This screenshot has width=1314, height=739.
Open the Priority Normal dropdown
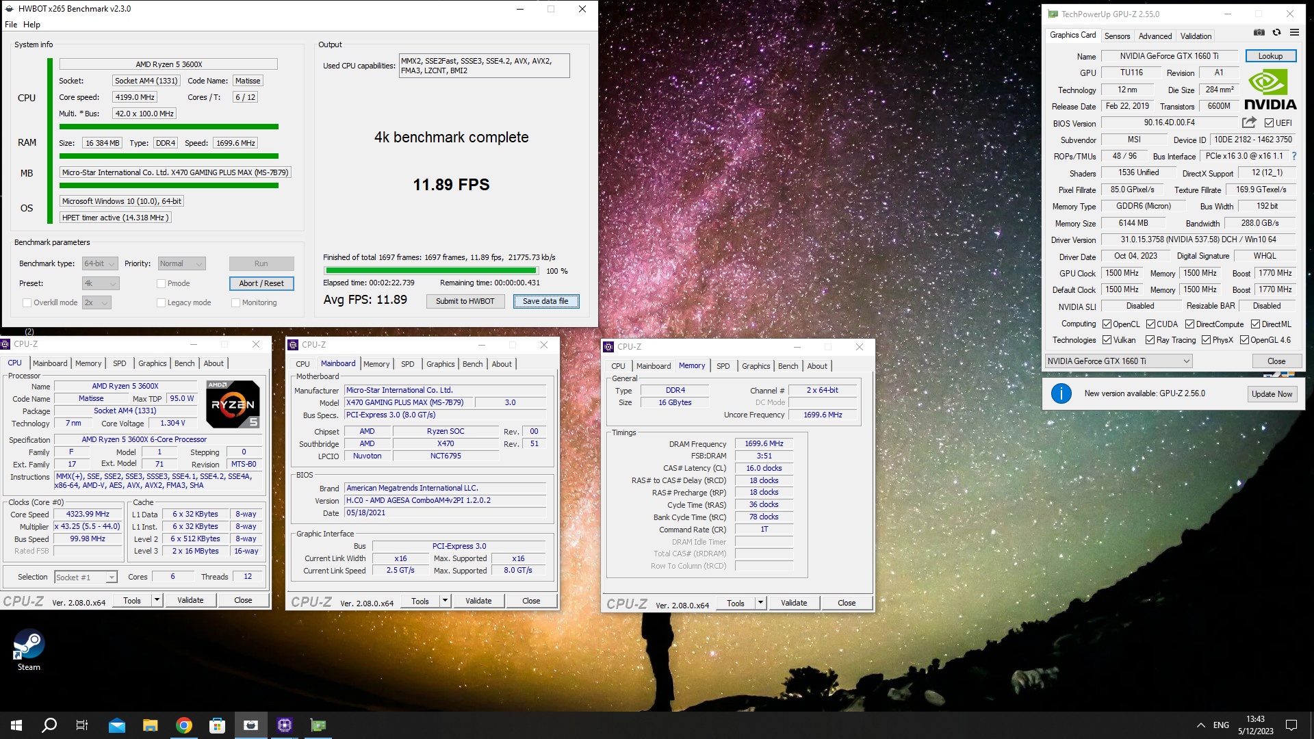coord(181,263)
